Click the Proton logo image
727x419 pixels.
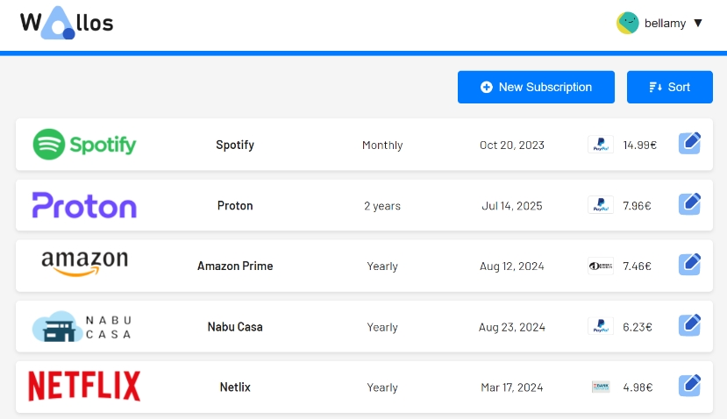click(84, 205)
